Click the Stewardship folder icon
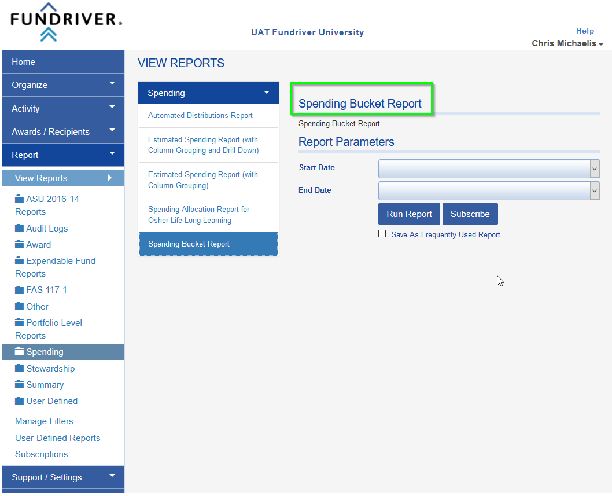This screenshot has height=496, width=612. click(x=19, y=368)
